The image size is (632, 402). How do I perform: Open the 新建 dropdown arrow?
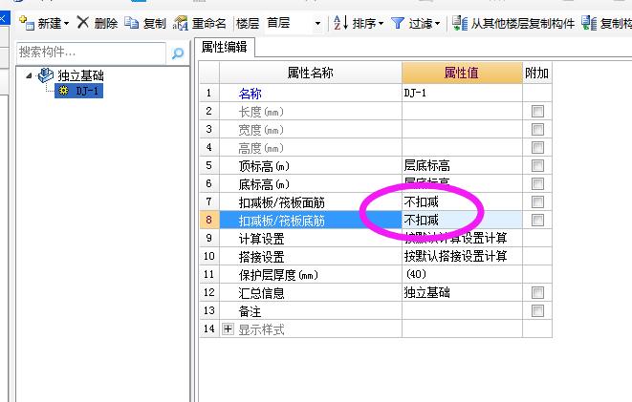pyautogui.click(x=67, y=23)
